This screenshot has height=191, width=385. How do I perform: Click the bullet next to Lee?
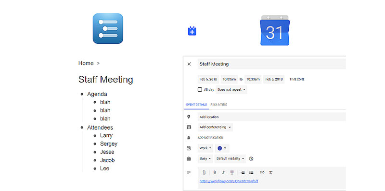pyautogui.click(x=95, y=168)
